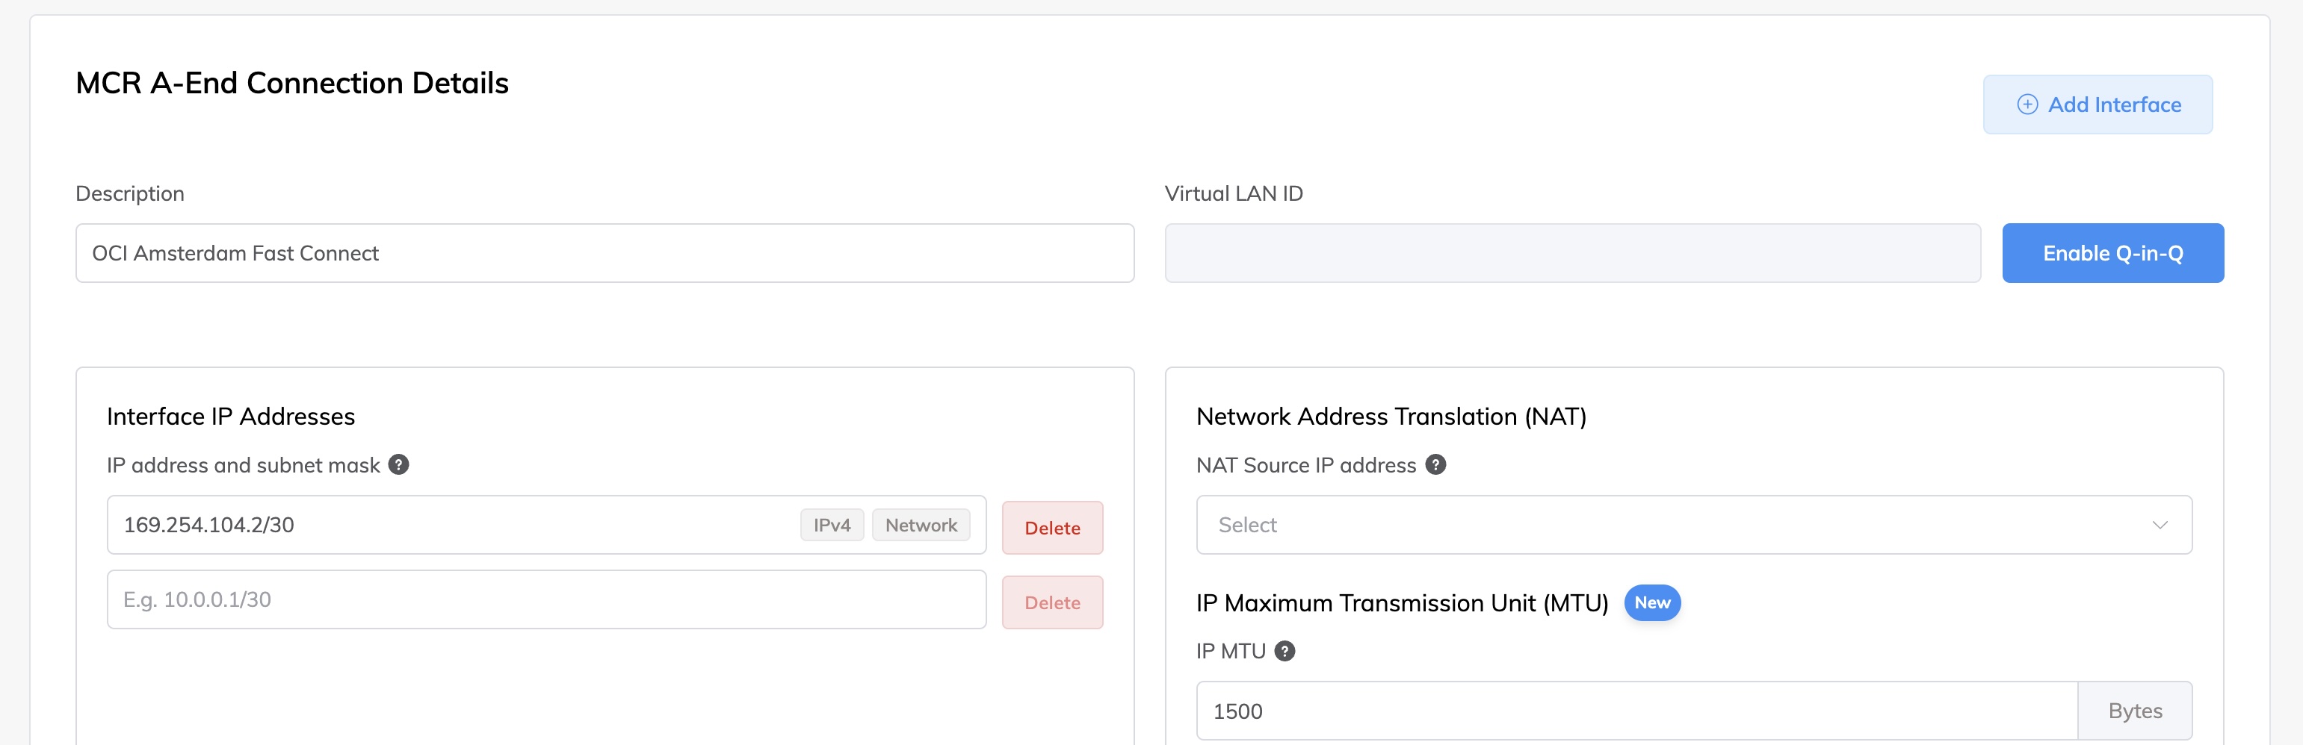Click the empty IP address input field
This screenshot has height=745, width=2303.
(x=545, y=599)
